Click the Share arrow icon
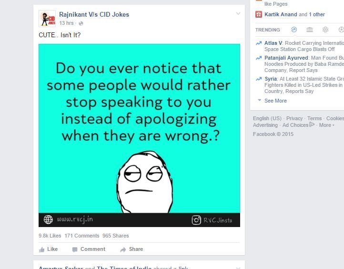Viewport: 344px width, 269px height. pyautogui.click(x=123, y=249)
